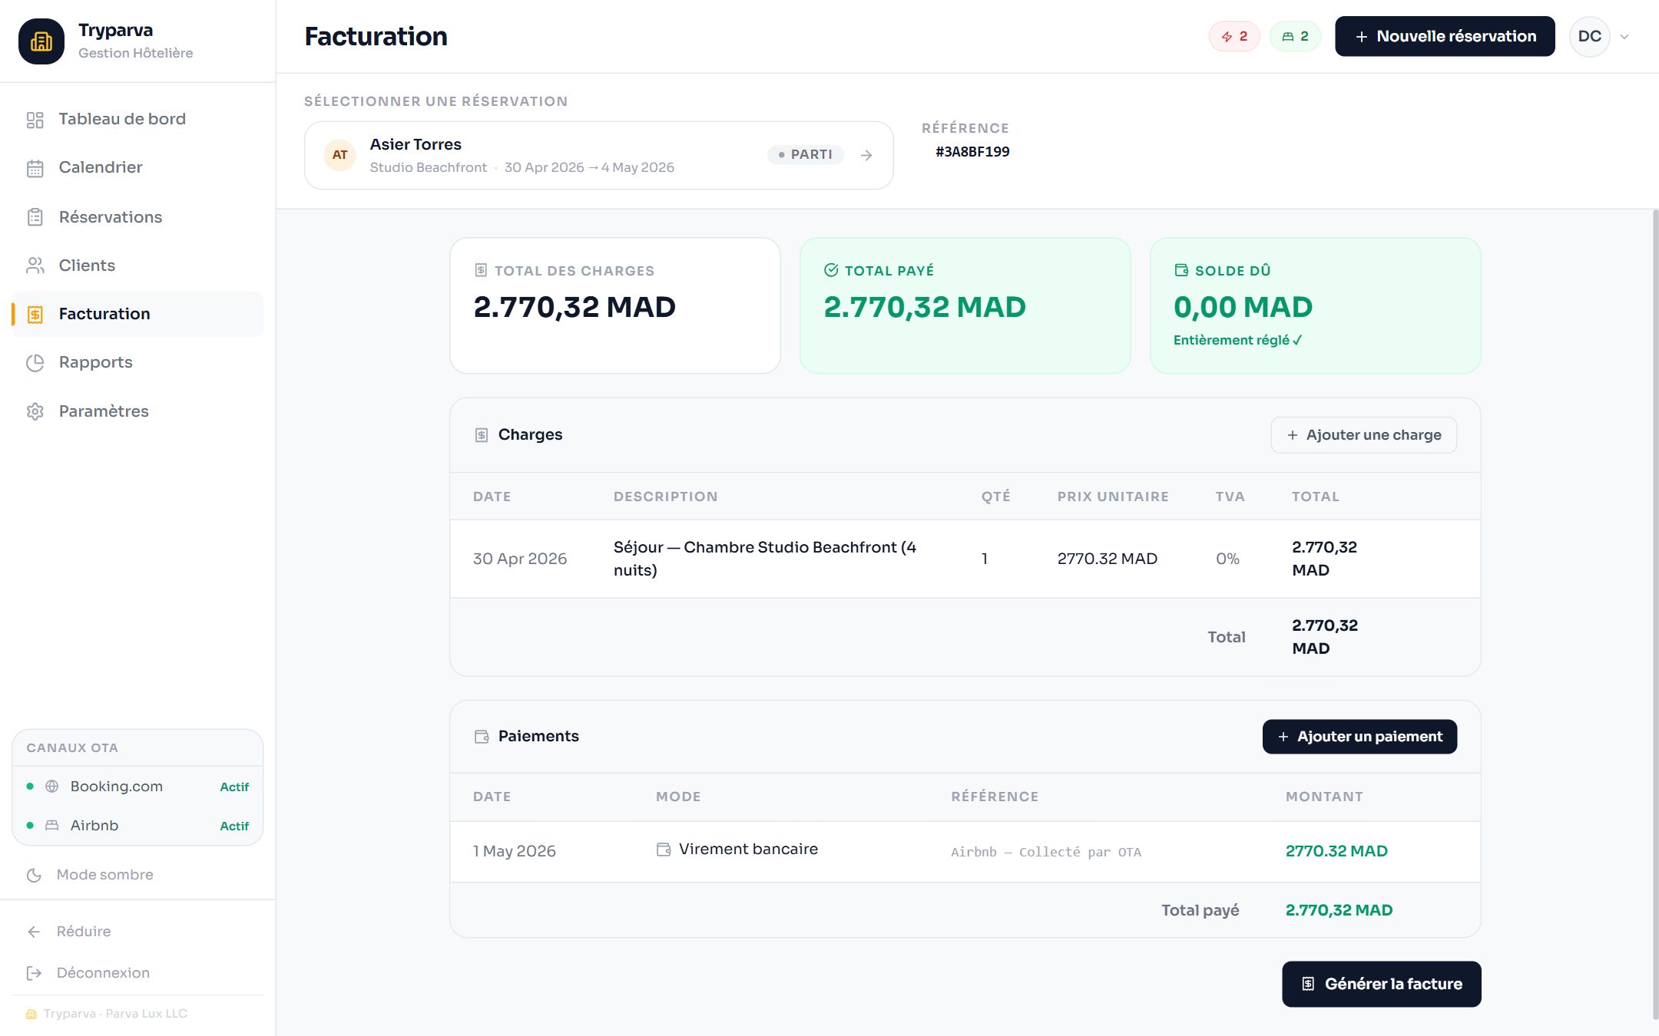
Task: Click the PARTI status badge
Action: coord(805,154)
